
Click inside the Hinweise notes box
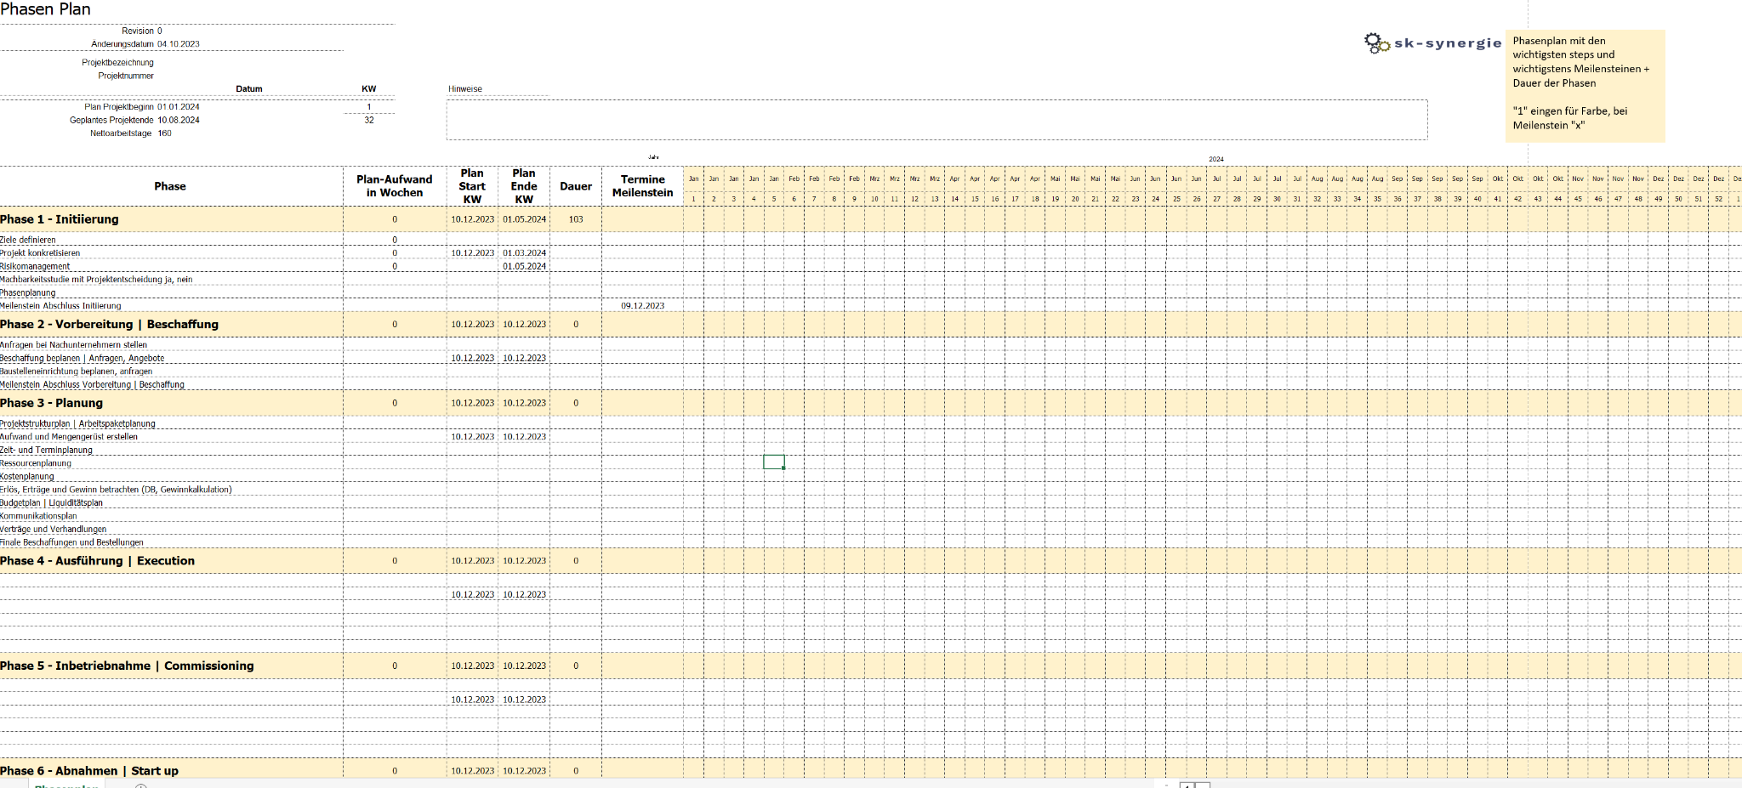[936, 120]
